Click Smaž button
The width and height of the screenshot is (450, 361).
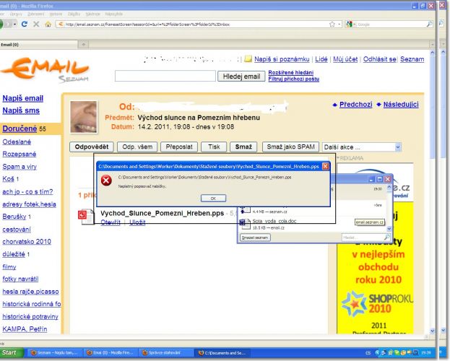(x=243, y=147)
